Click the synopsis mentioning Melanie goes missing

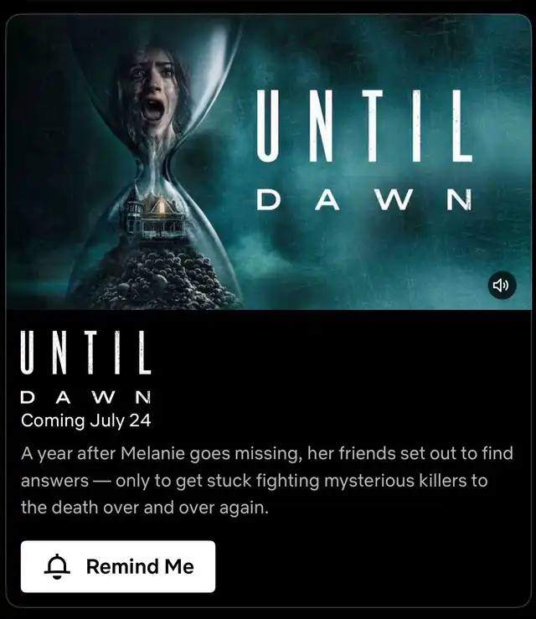[x=267, y=481]
